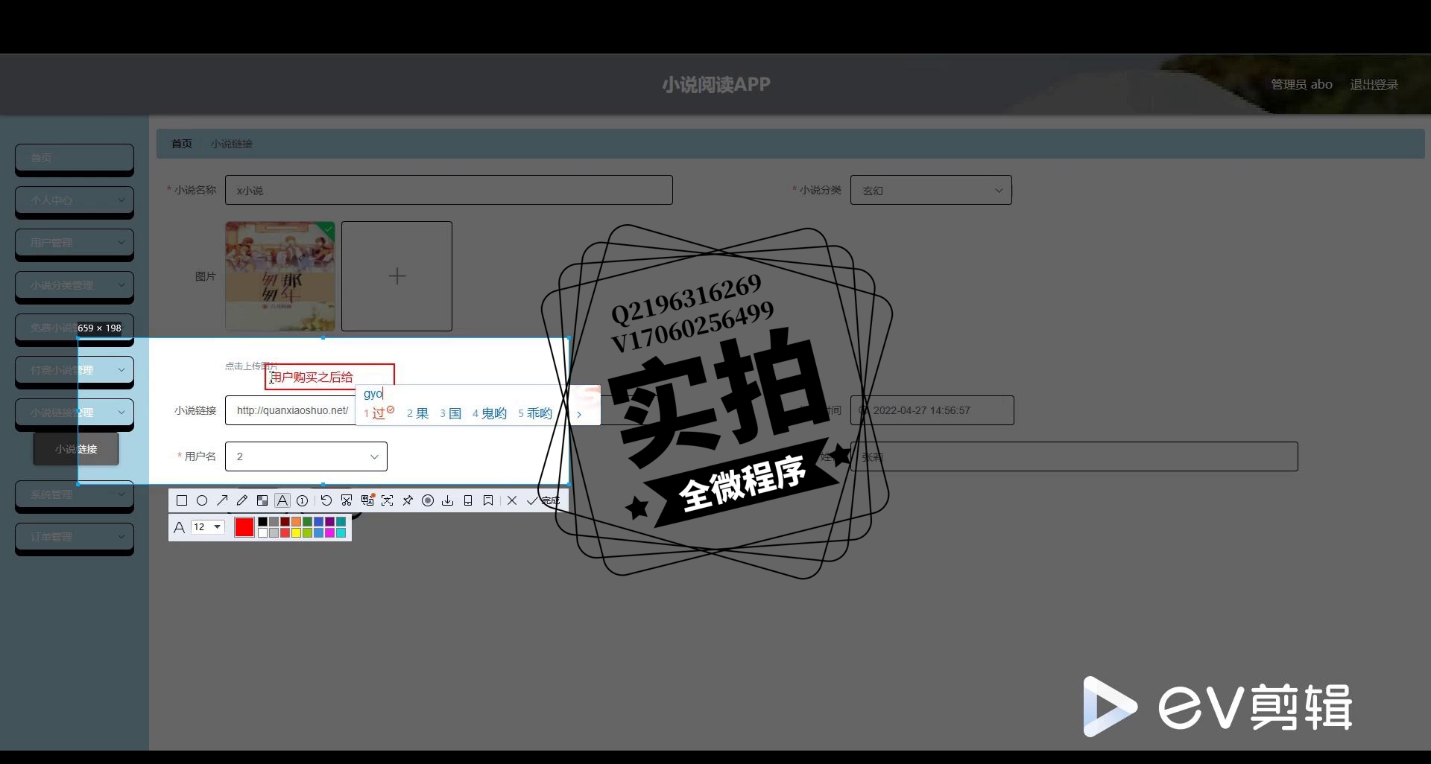The width and height of the screenshot is (1431, 764).
Task: Select the numbered step marker tool
Action: pos(302,500)
